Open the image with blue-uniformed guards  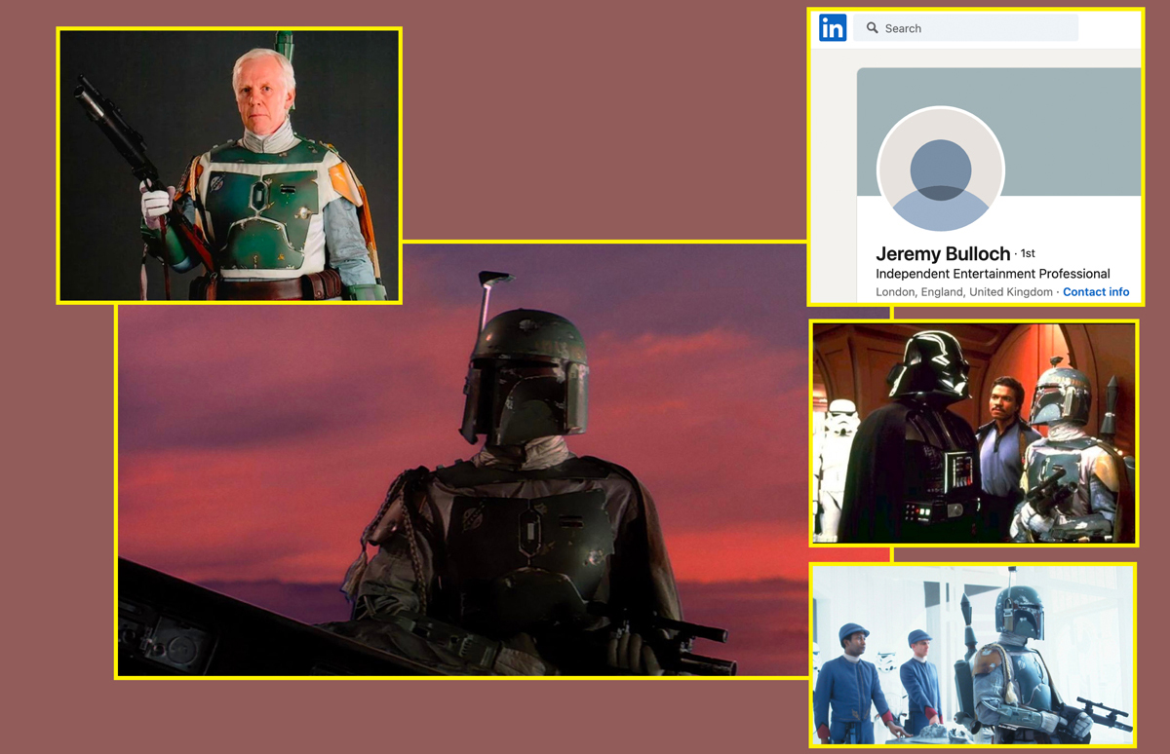[973, 655]
